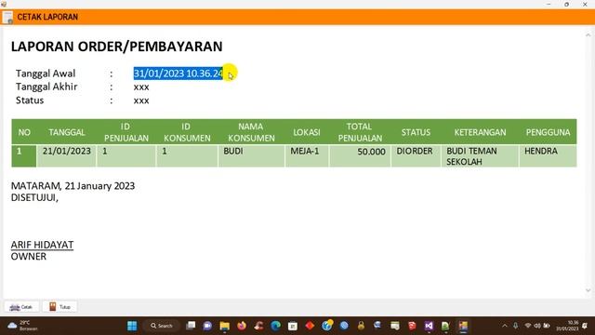This screenshot has width=595, height=335.
Task: Click the CETAK LAPORAN document icon
Action: [7, 17]
